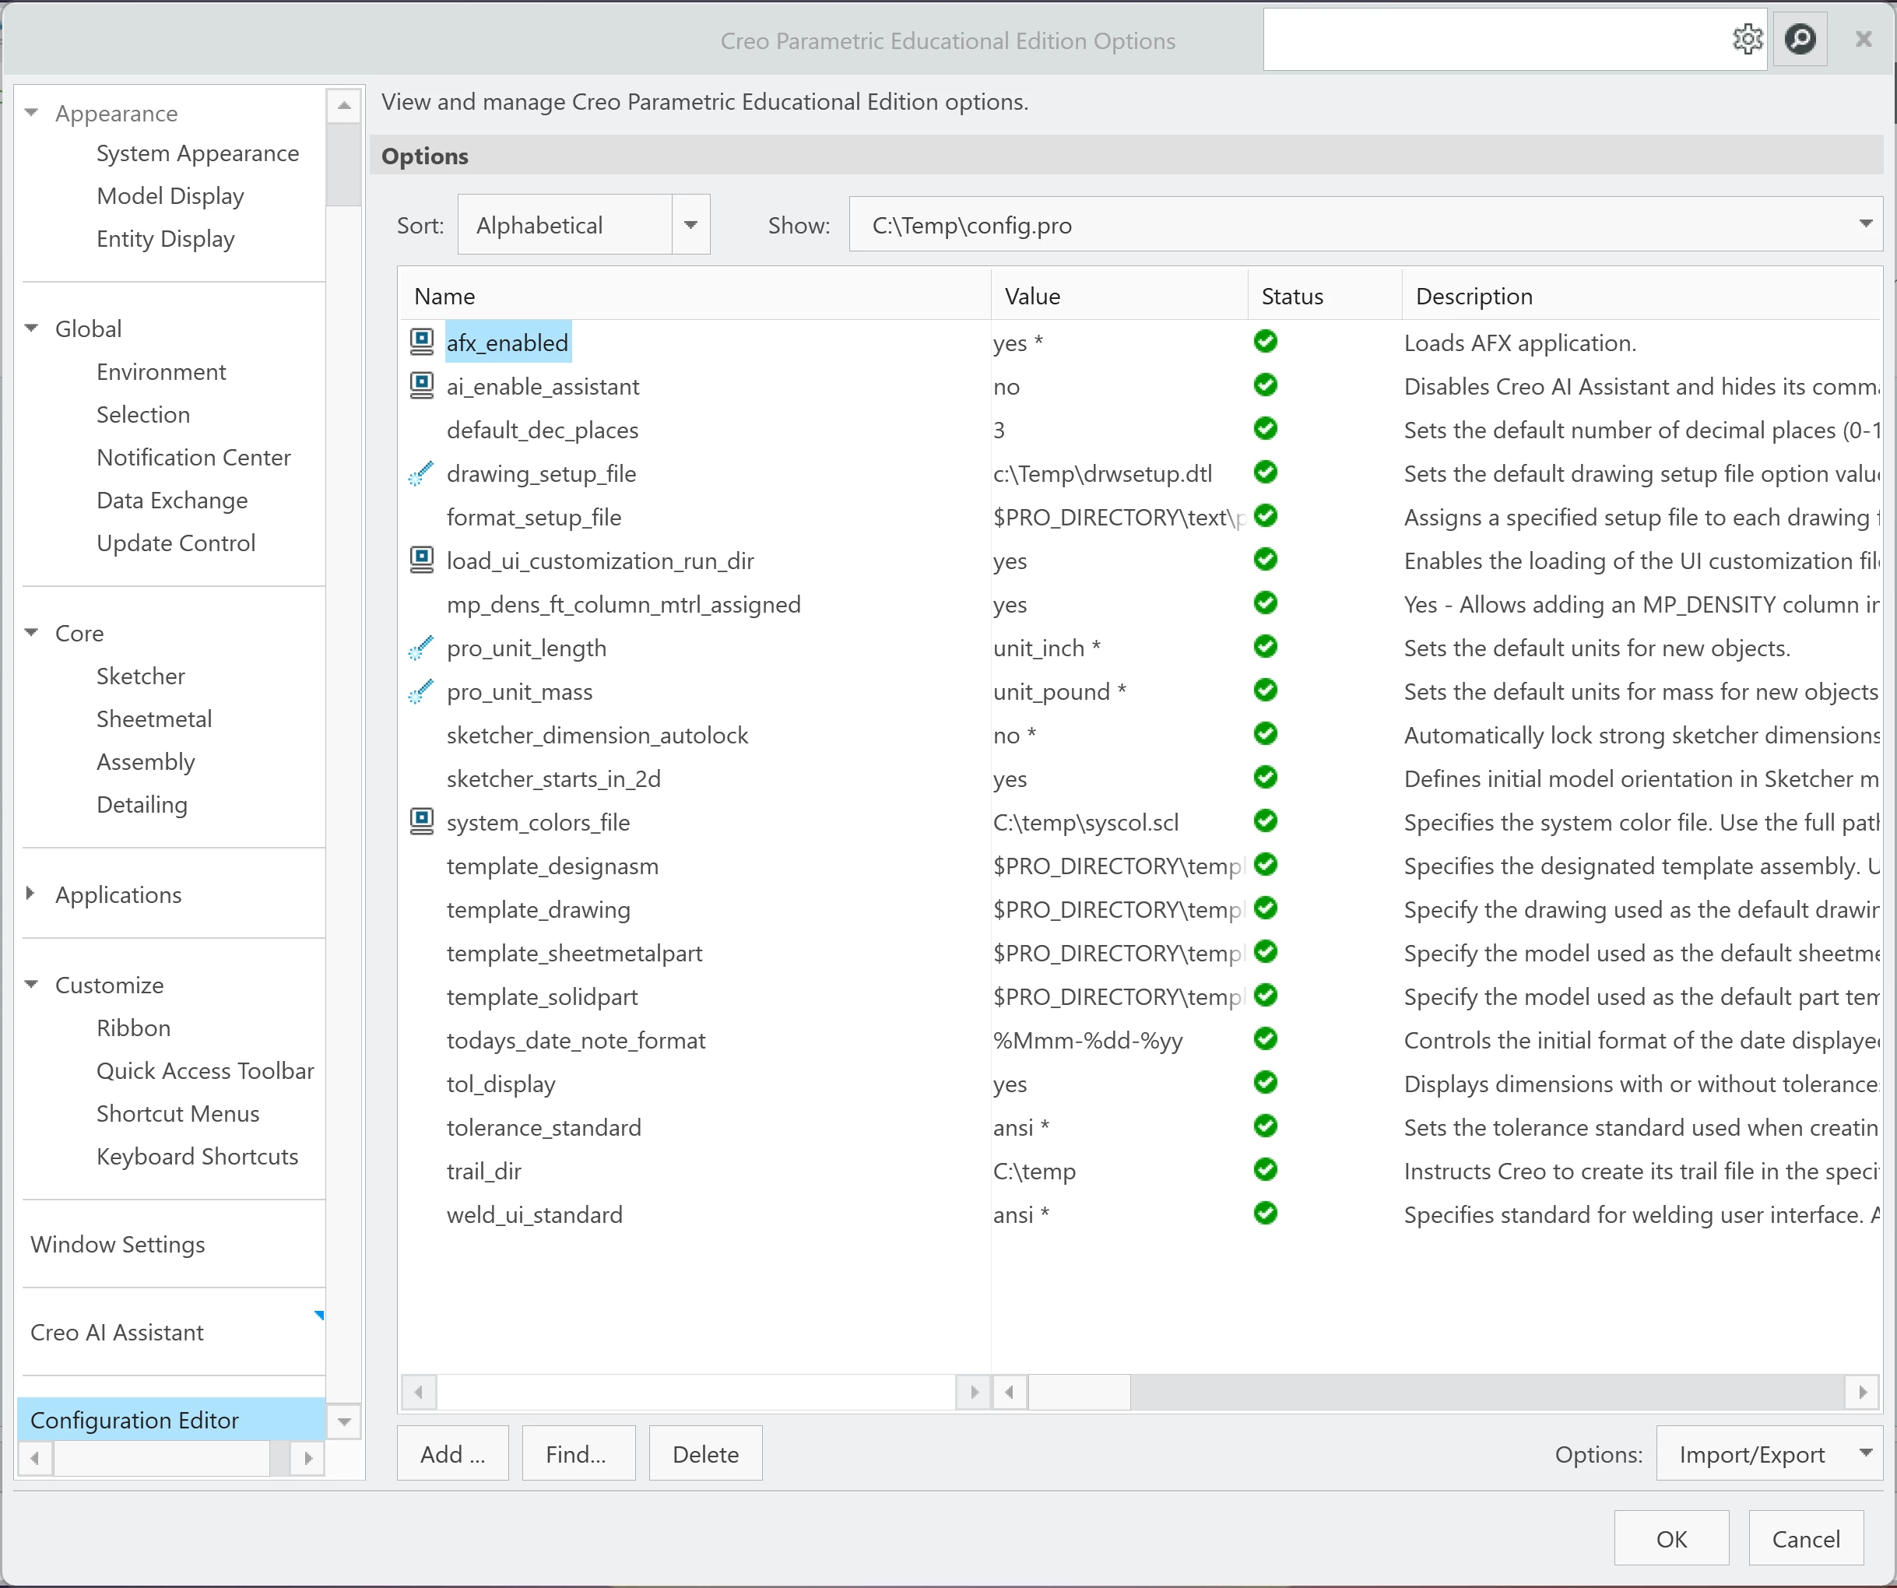Click the green status check for weld_ui_standard
The image size is (1897, 1588).
1266,1213
